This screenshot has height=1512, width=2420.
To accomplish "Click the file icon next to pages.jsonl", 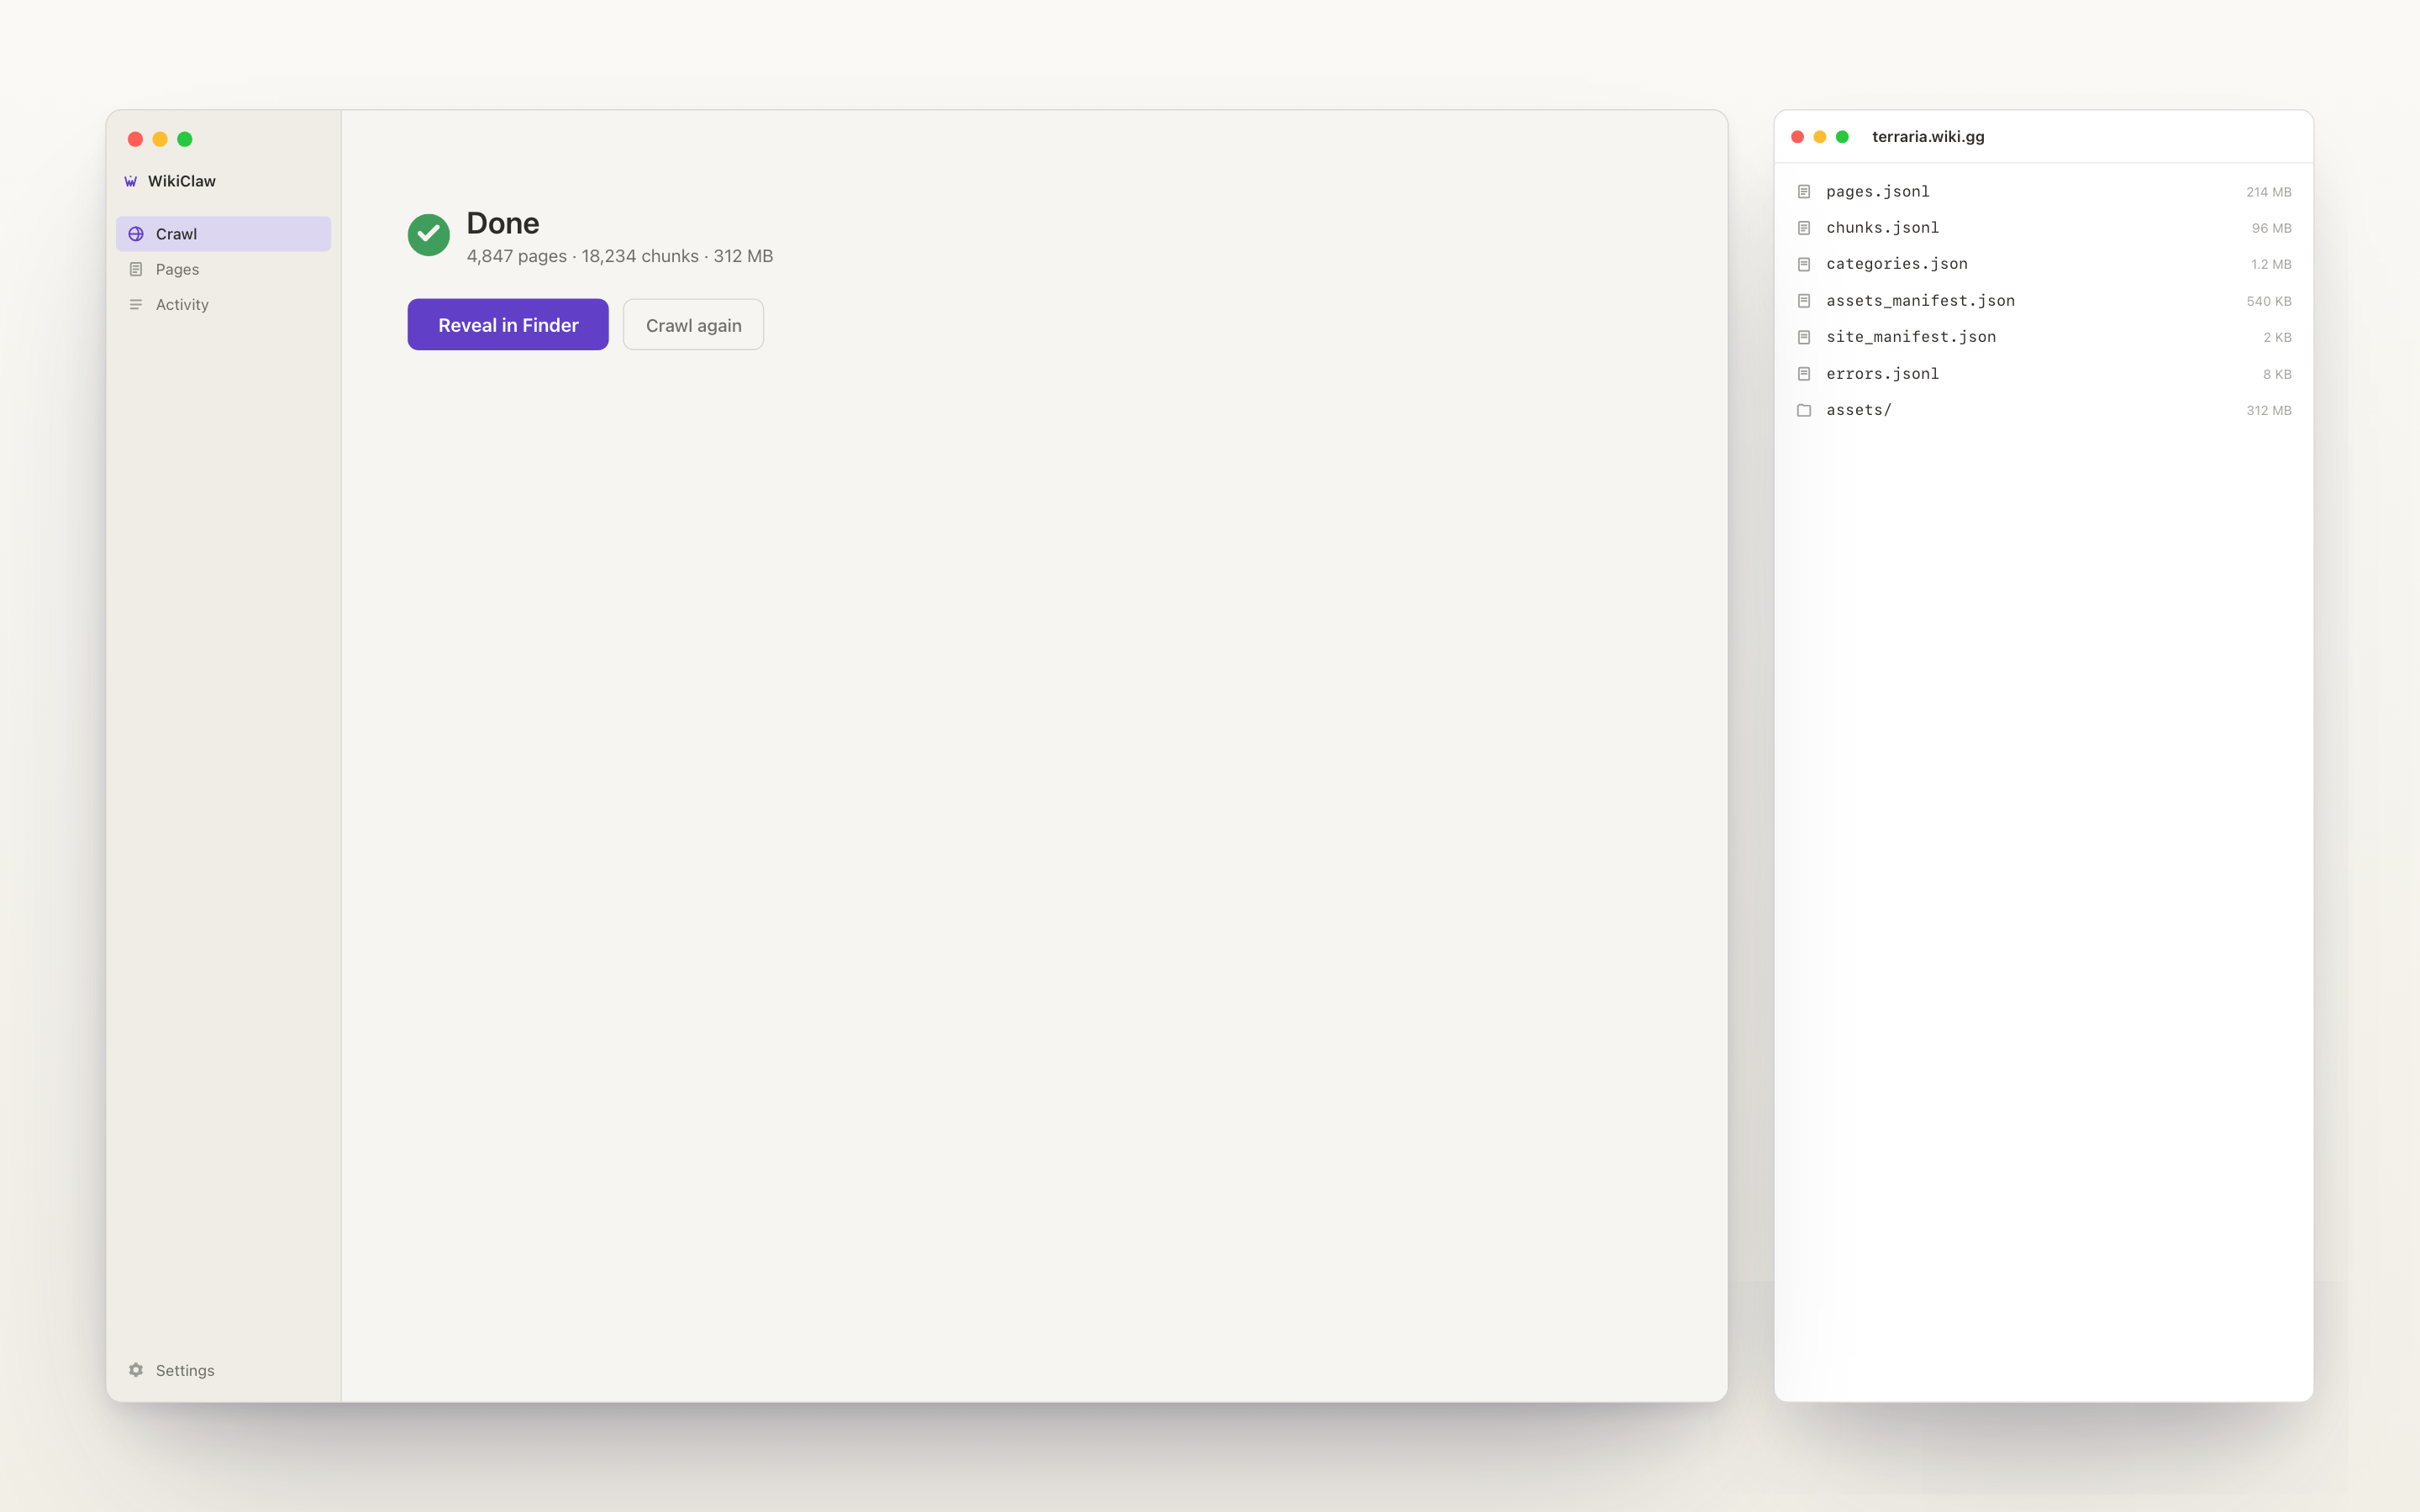I will point(1804,191).
